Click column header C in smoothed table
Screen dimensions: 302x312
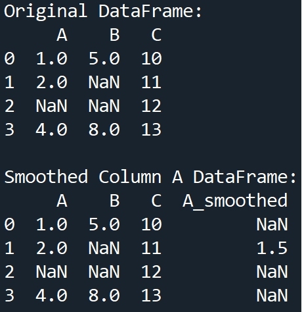tap(156, 201)
